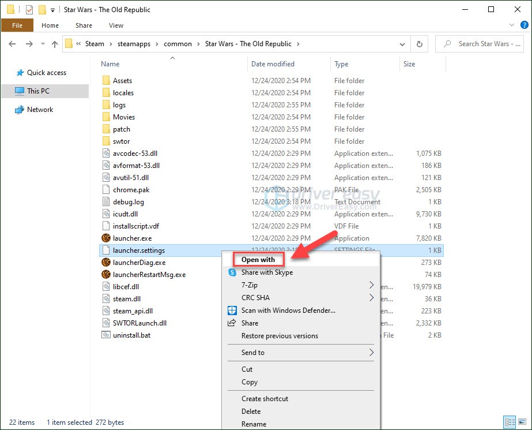This screenshot has height=430, width=532.
Task: Choose Restore previous versions
Action: (280, 336)
